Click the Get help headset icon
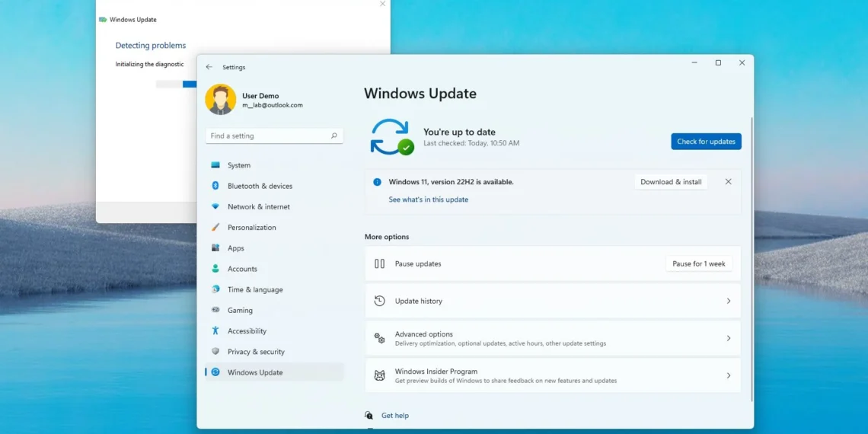The width and height of the screenshot is (868, 434). [x=369, y=415]
